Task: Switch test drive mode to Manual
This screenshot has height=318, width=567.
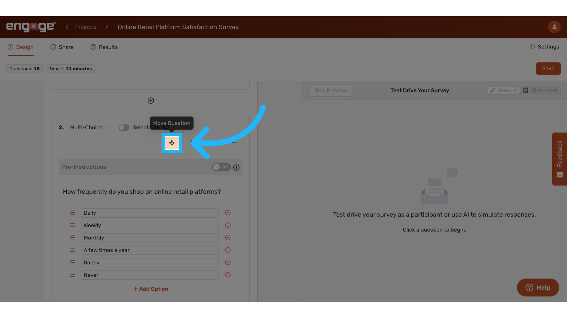Action: coord(504,90)
